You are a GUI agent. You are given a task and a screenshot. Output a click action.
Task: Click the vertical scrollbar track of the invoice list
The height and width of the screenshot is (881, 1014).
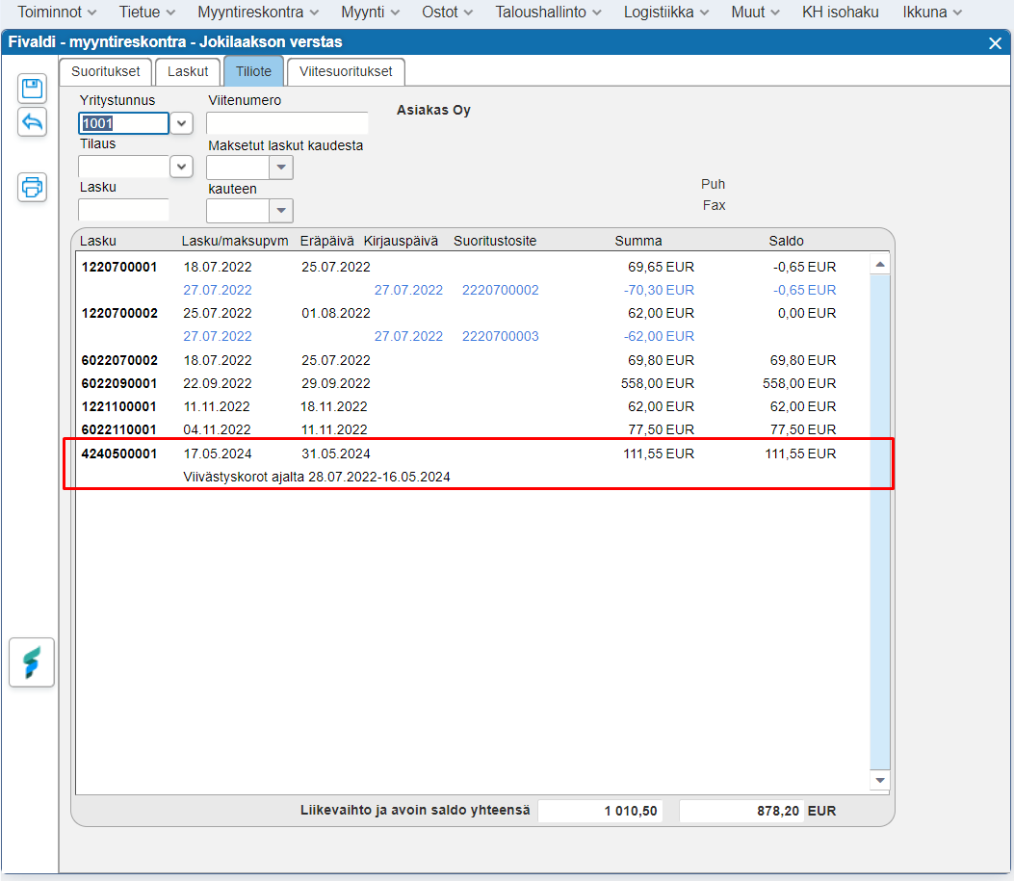879,522
